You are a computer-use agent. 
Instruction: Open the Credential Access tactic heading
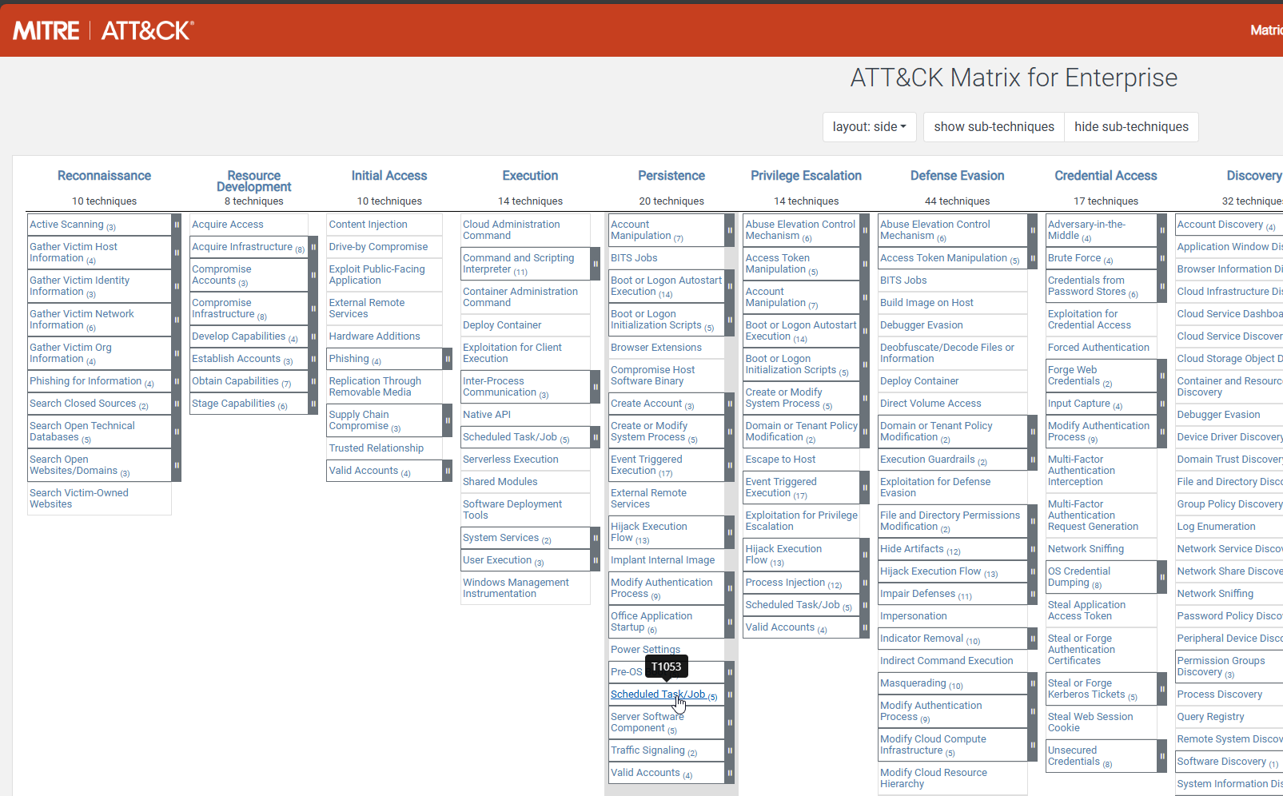tap(1106, 176)
